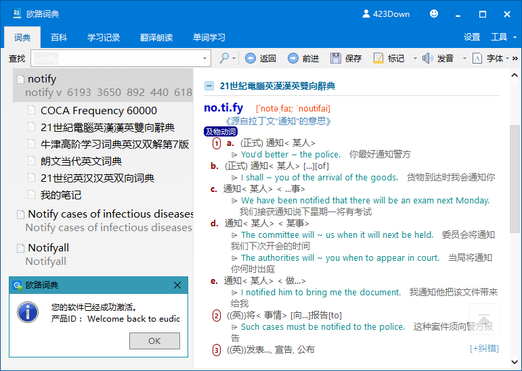Show more toolbar items chevron
522x371 pixels.
click(x=515, y=59)
